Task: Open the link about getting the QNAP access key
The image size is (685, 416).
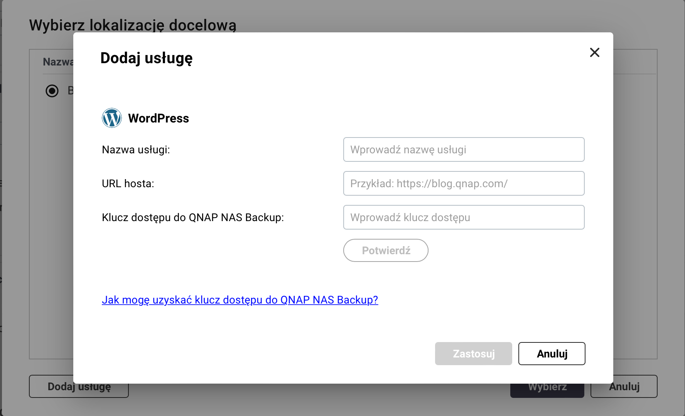Action: click(x=240, y=300)
